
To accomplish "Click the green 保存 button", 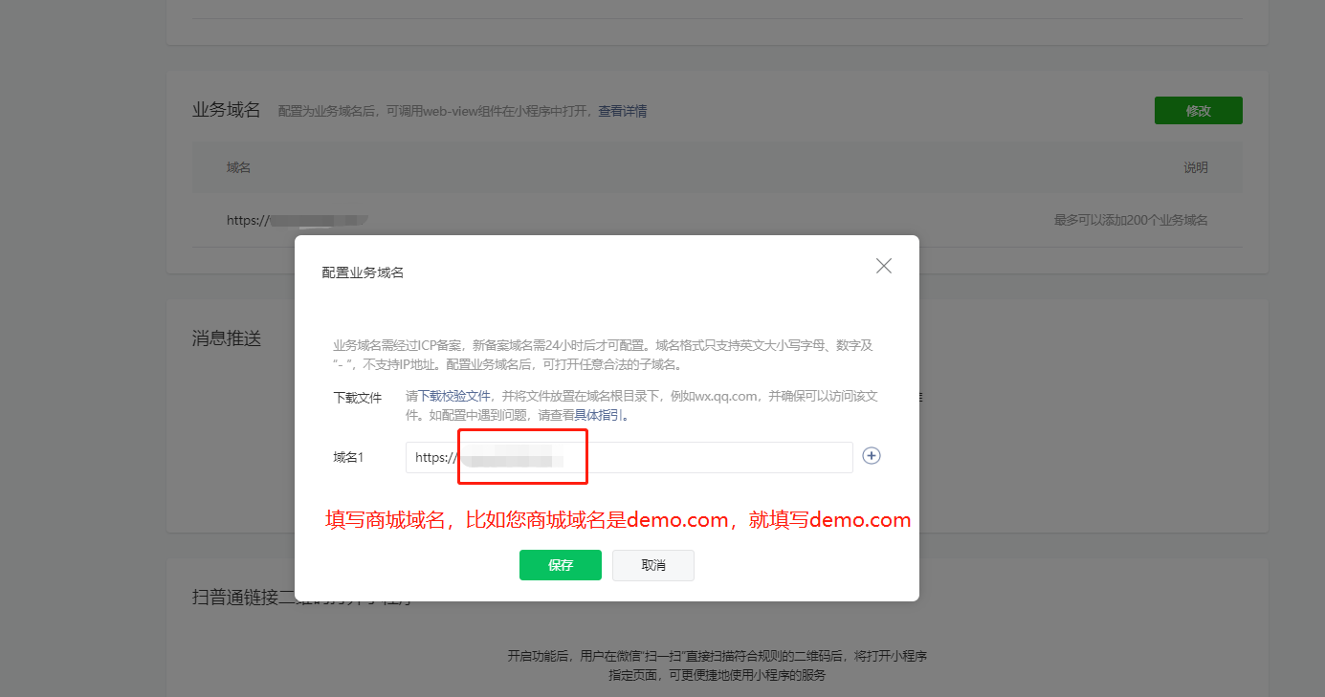I will click(560, 565).
